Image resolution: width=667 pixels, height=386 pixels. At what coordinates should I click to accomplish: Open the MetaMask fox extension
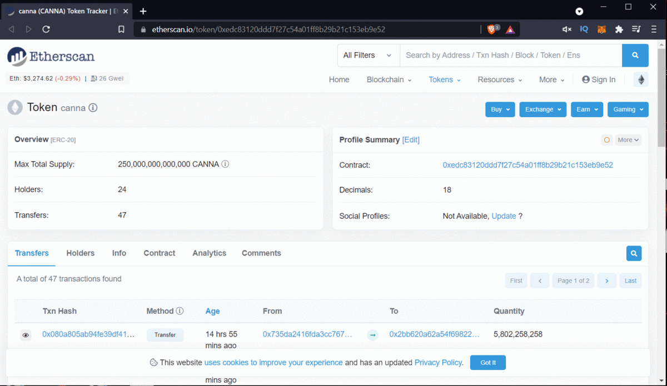click(601, 29)
